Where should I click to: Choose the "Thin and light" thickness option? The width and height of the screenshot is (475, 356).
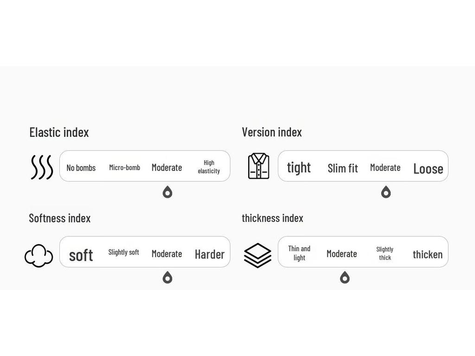point(299,253)
